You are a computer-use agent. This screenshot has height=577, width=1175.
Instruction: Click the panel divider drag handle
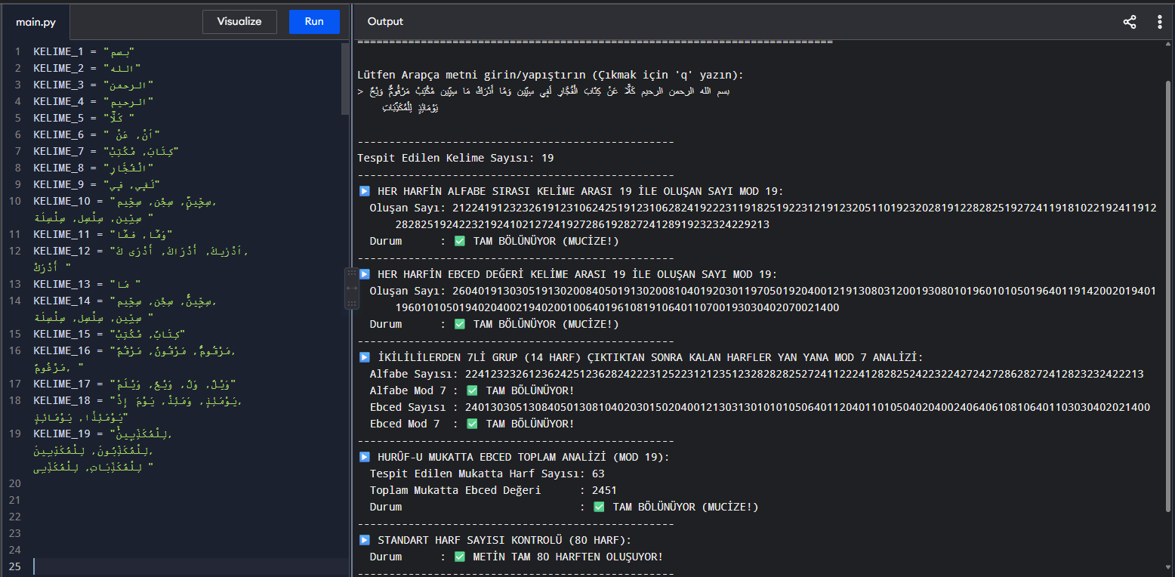click(x=352, y=288)
